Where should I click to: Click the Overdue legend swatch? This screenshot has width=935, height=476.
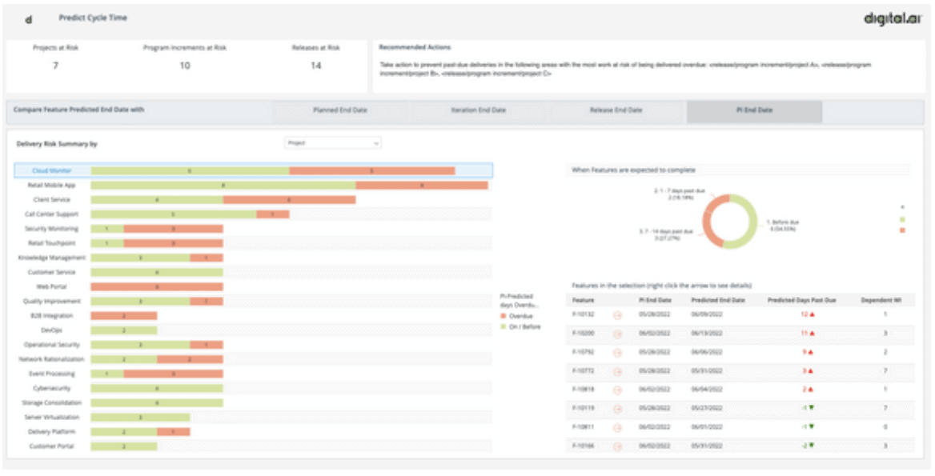tap(504, 316)
